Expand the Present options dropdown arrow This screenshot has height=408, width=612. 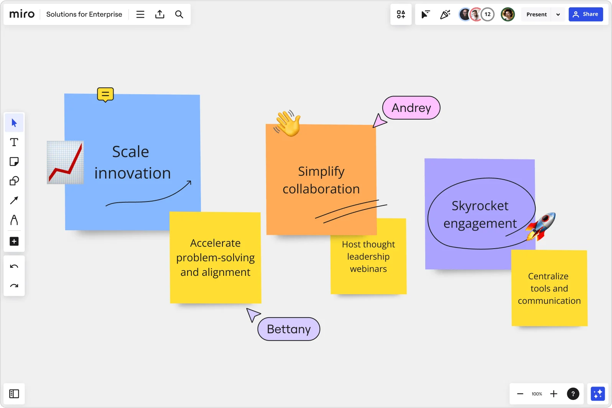tap(558, 15)
